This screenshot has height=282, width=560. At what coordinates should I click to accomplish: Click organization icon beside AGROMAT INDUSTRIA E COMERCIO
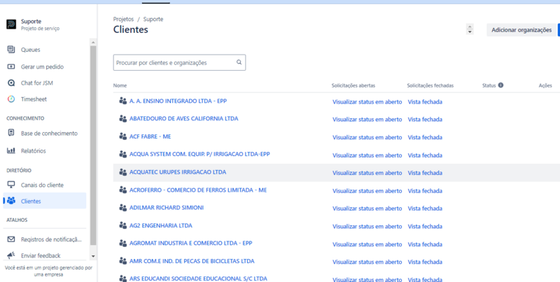pos(123,243)
